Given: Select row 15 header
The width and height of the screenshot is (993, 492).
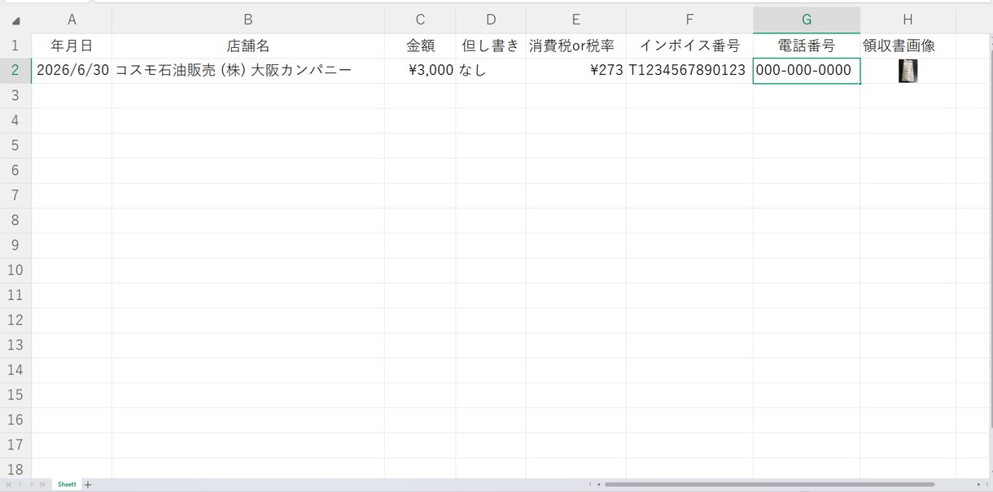Looking at the screenshot, I should coord(15,394).
